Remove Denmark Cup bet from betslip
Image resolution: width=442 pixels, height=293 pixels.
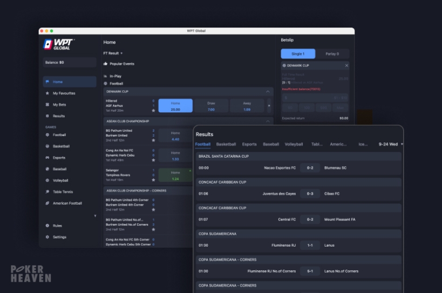[346, 65]
